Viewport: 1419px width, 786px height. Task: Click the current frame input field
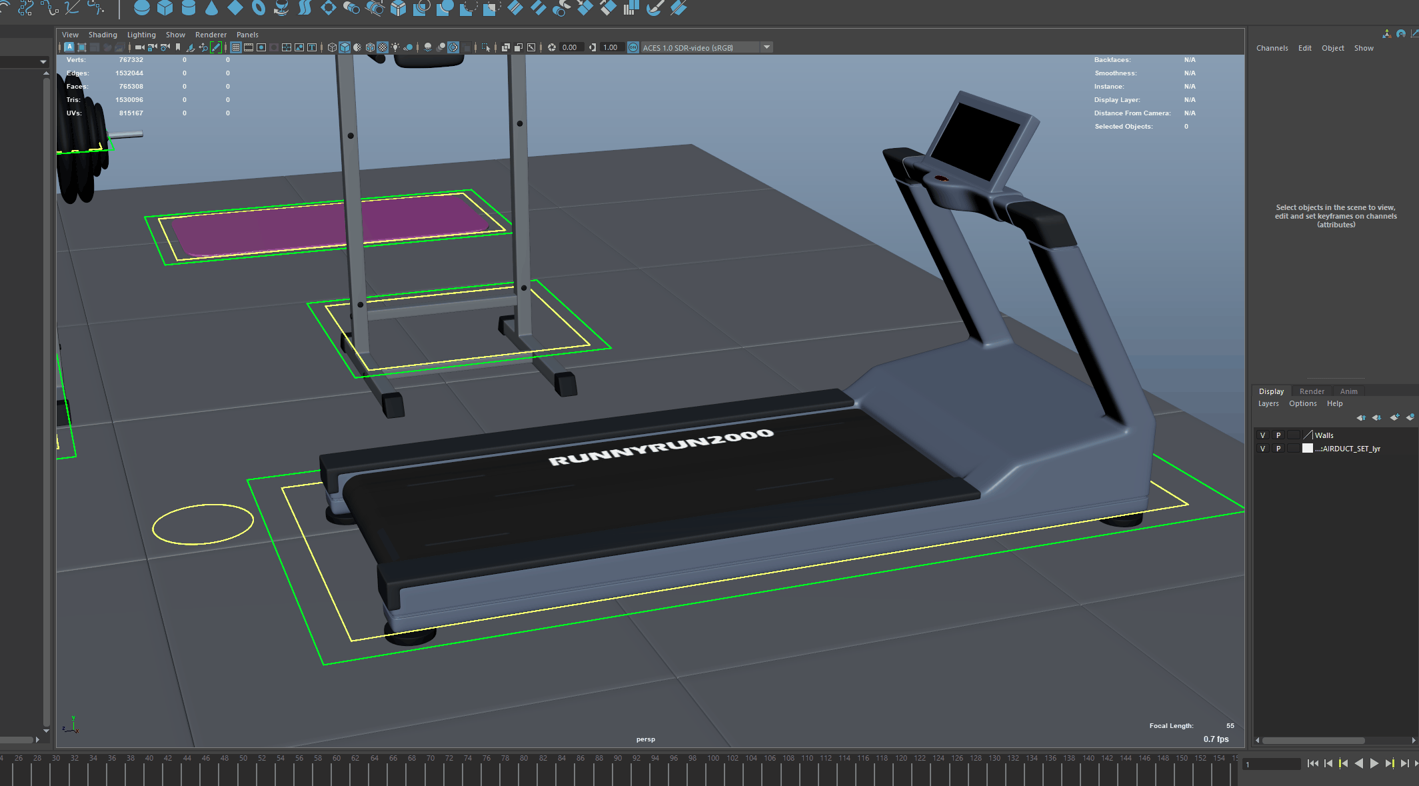1270,764
